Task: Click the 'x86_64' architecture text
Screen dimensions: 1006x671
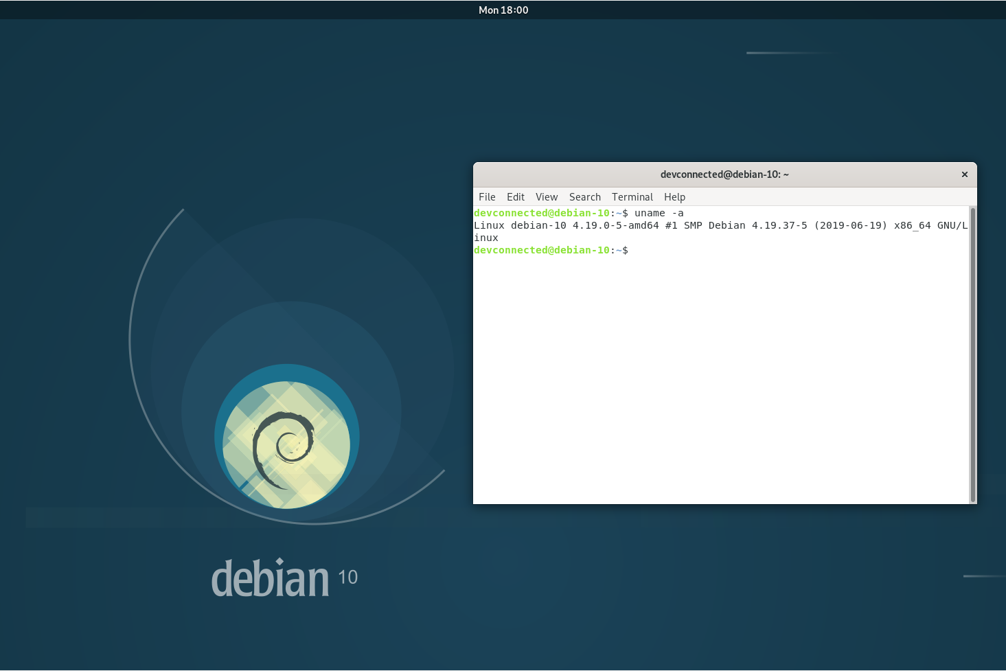Action: point(913,225)
